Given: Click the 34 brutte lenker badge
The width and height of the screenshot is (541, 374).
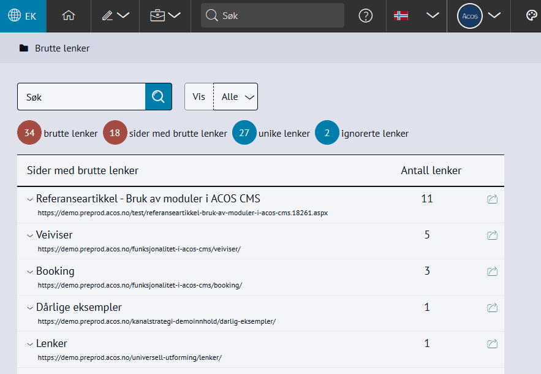Looking at the screenshot, I should coord(29,133).
